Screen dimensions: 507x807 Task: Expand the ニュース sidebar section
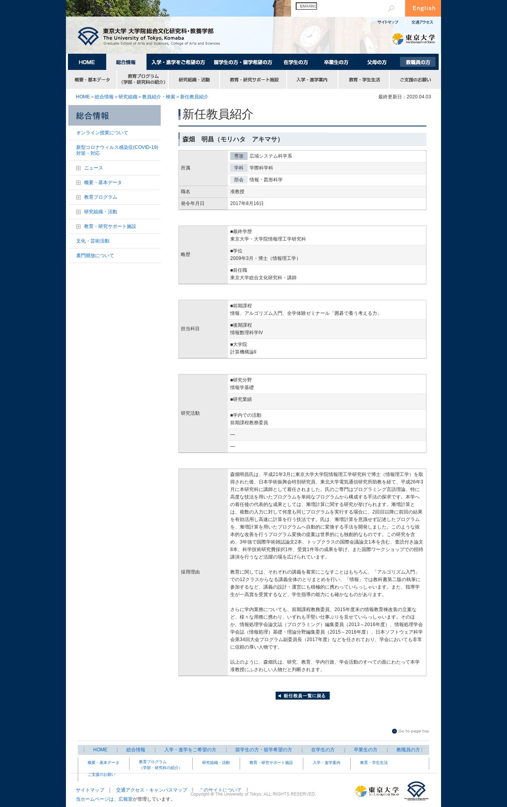pos(78,168)
